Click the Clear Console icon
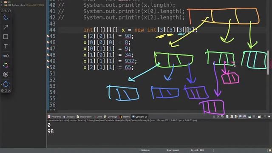The height and width of the screenshot is (153, 272). pos(227,117)
